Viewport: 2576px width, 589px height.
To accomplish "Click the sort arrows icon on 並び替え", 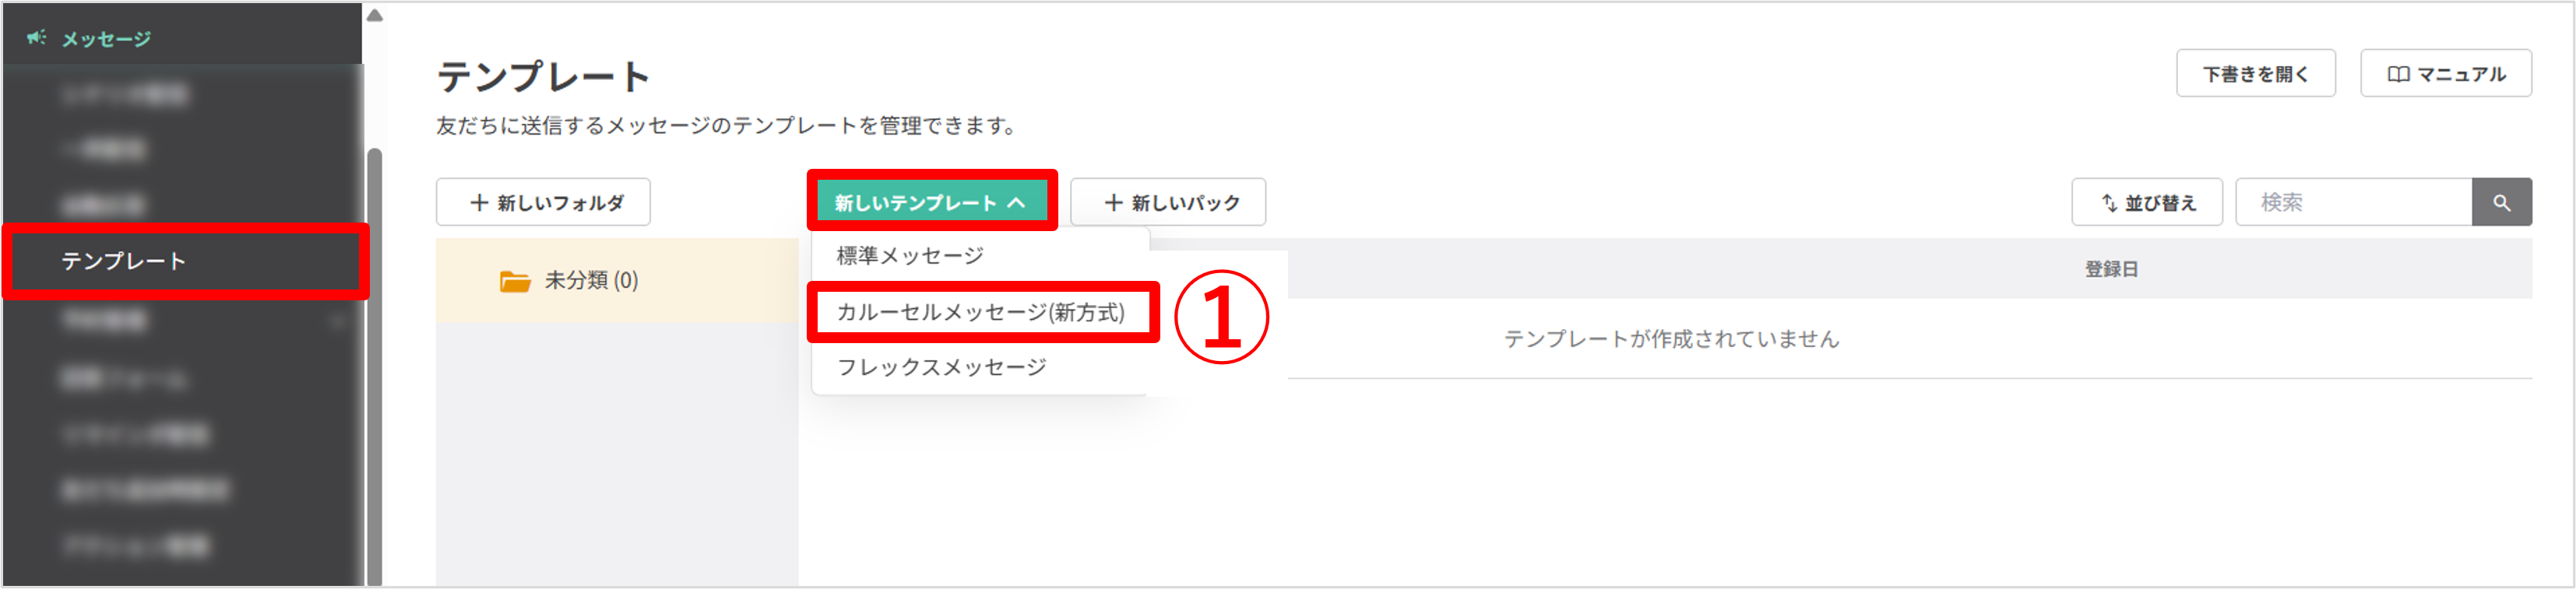I will coord(2109,203).
